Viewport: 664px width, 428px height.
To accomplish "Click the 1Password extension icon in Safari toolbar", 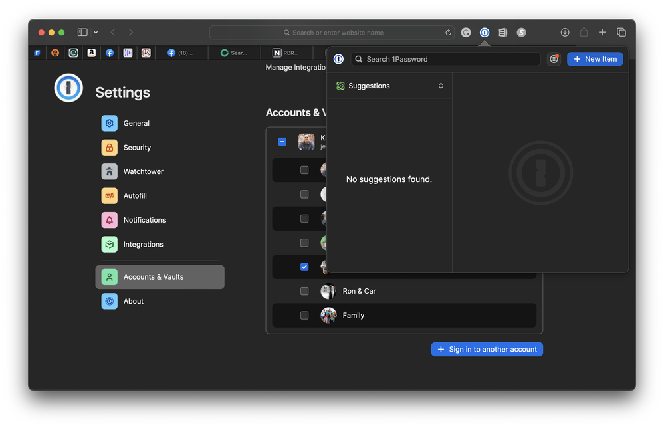I will pyautogui.click(x=485, y=32).
